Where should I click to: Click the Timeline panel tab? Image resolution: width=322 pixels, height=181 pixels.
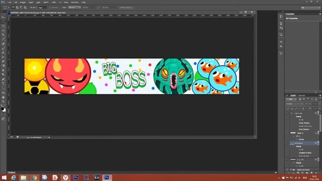tap(12, 172)
